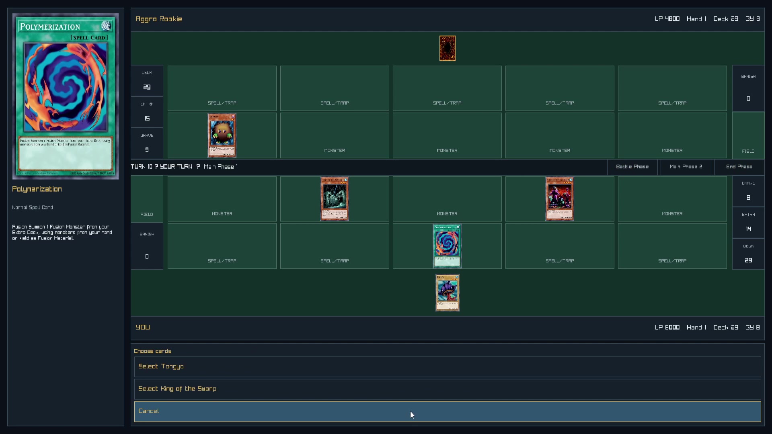Screen dimensions: 772x434
Task: Click opponent's LP 4800 value
Action: click(x=667, y=19)
